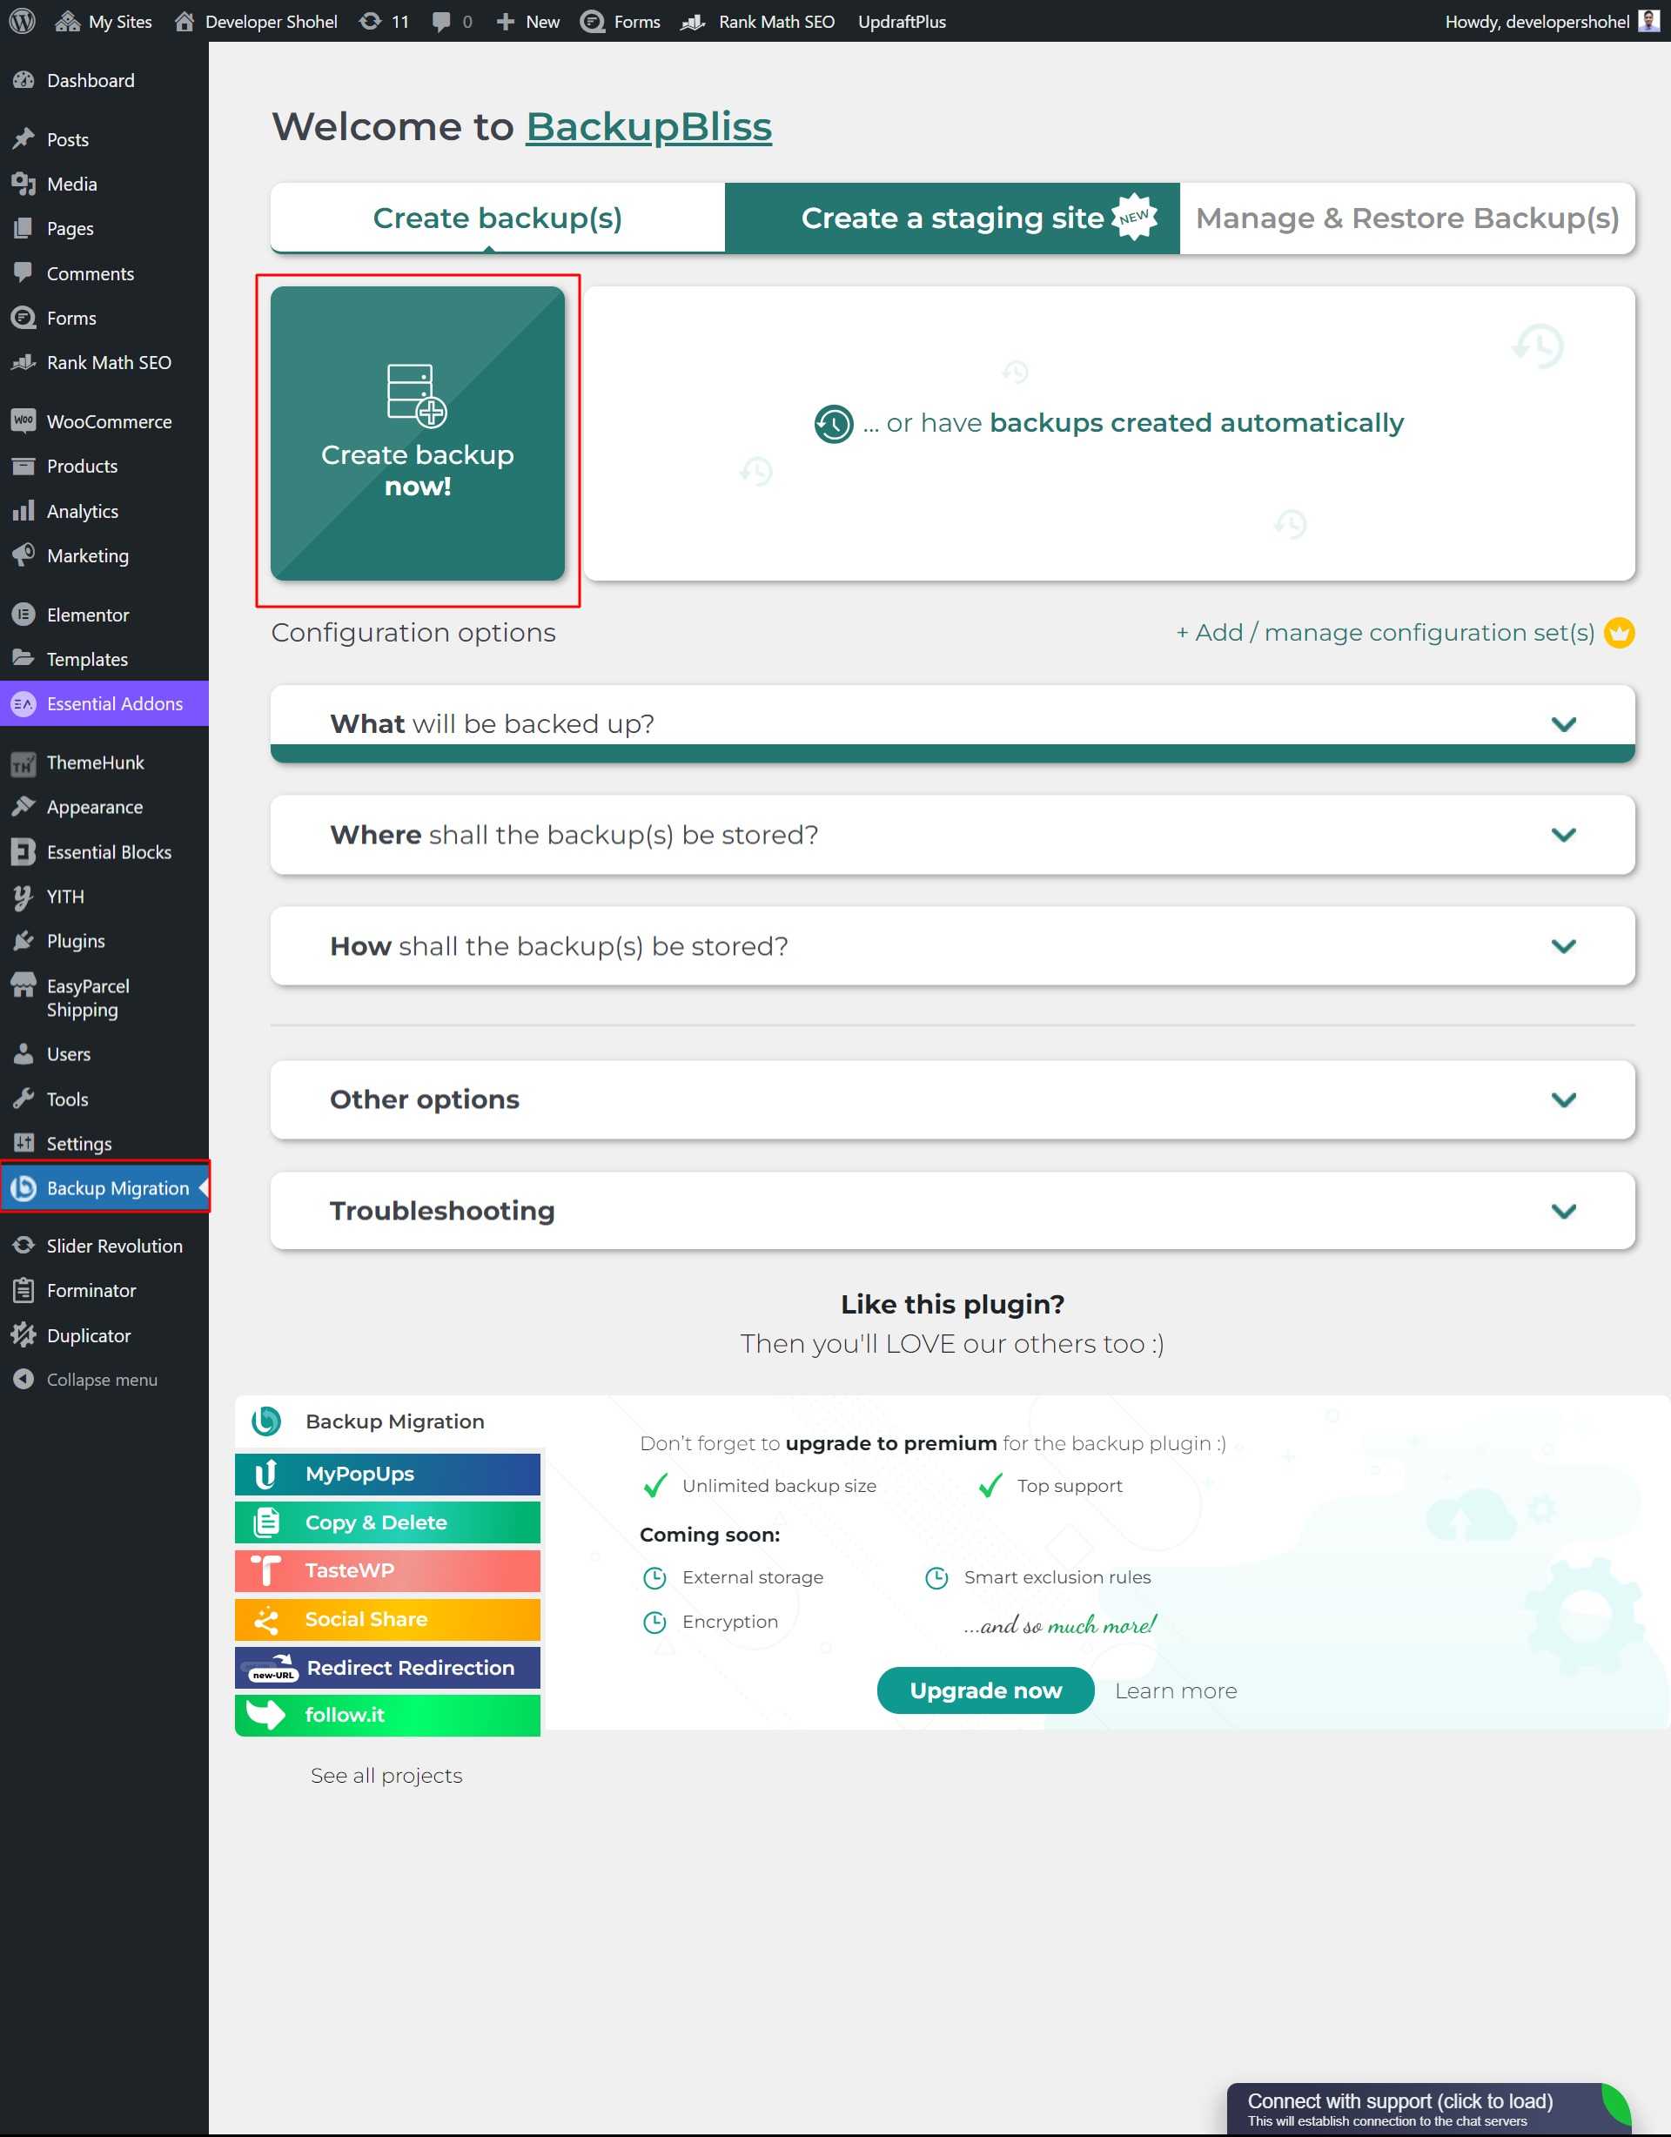Screen dimensions: 1671x2137
Task: Open Forms in the admin bar
Action: click(621, 21)
